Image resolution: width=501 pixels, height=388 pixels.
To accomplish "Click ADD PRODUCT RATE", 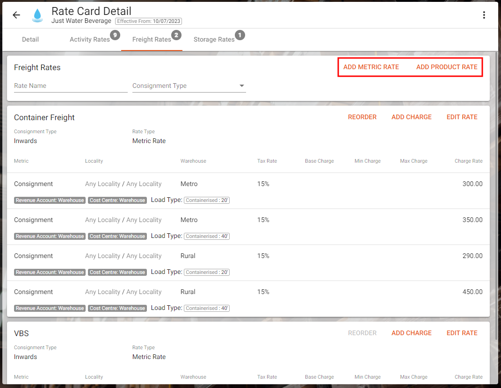I will (447, 67).
